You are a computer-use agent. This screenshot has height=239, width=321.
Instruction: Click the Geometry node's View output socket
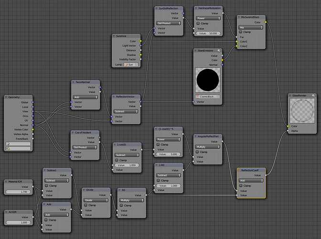(x=33, y=111)
